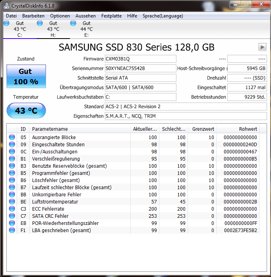Select the Ausrangierte Blöcke parameter name
This screenshot has width=271, height=277.
(x=54, y=137)
